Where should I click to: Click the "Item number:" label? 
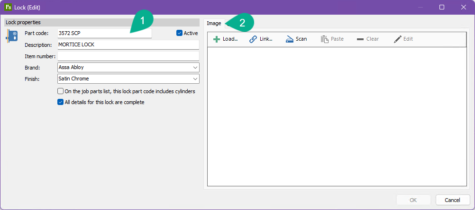click(x=40, y=56)
